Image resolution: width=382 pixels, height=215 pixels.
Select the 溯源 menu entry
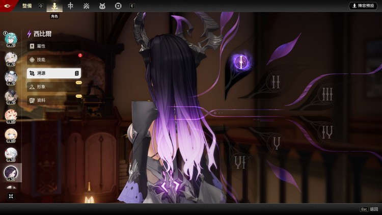coord(53,73)
